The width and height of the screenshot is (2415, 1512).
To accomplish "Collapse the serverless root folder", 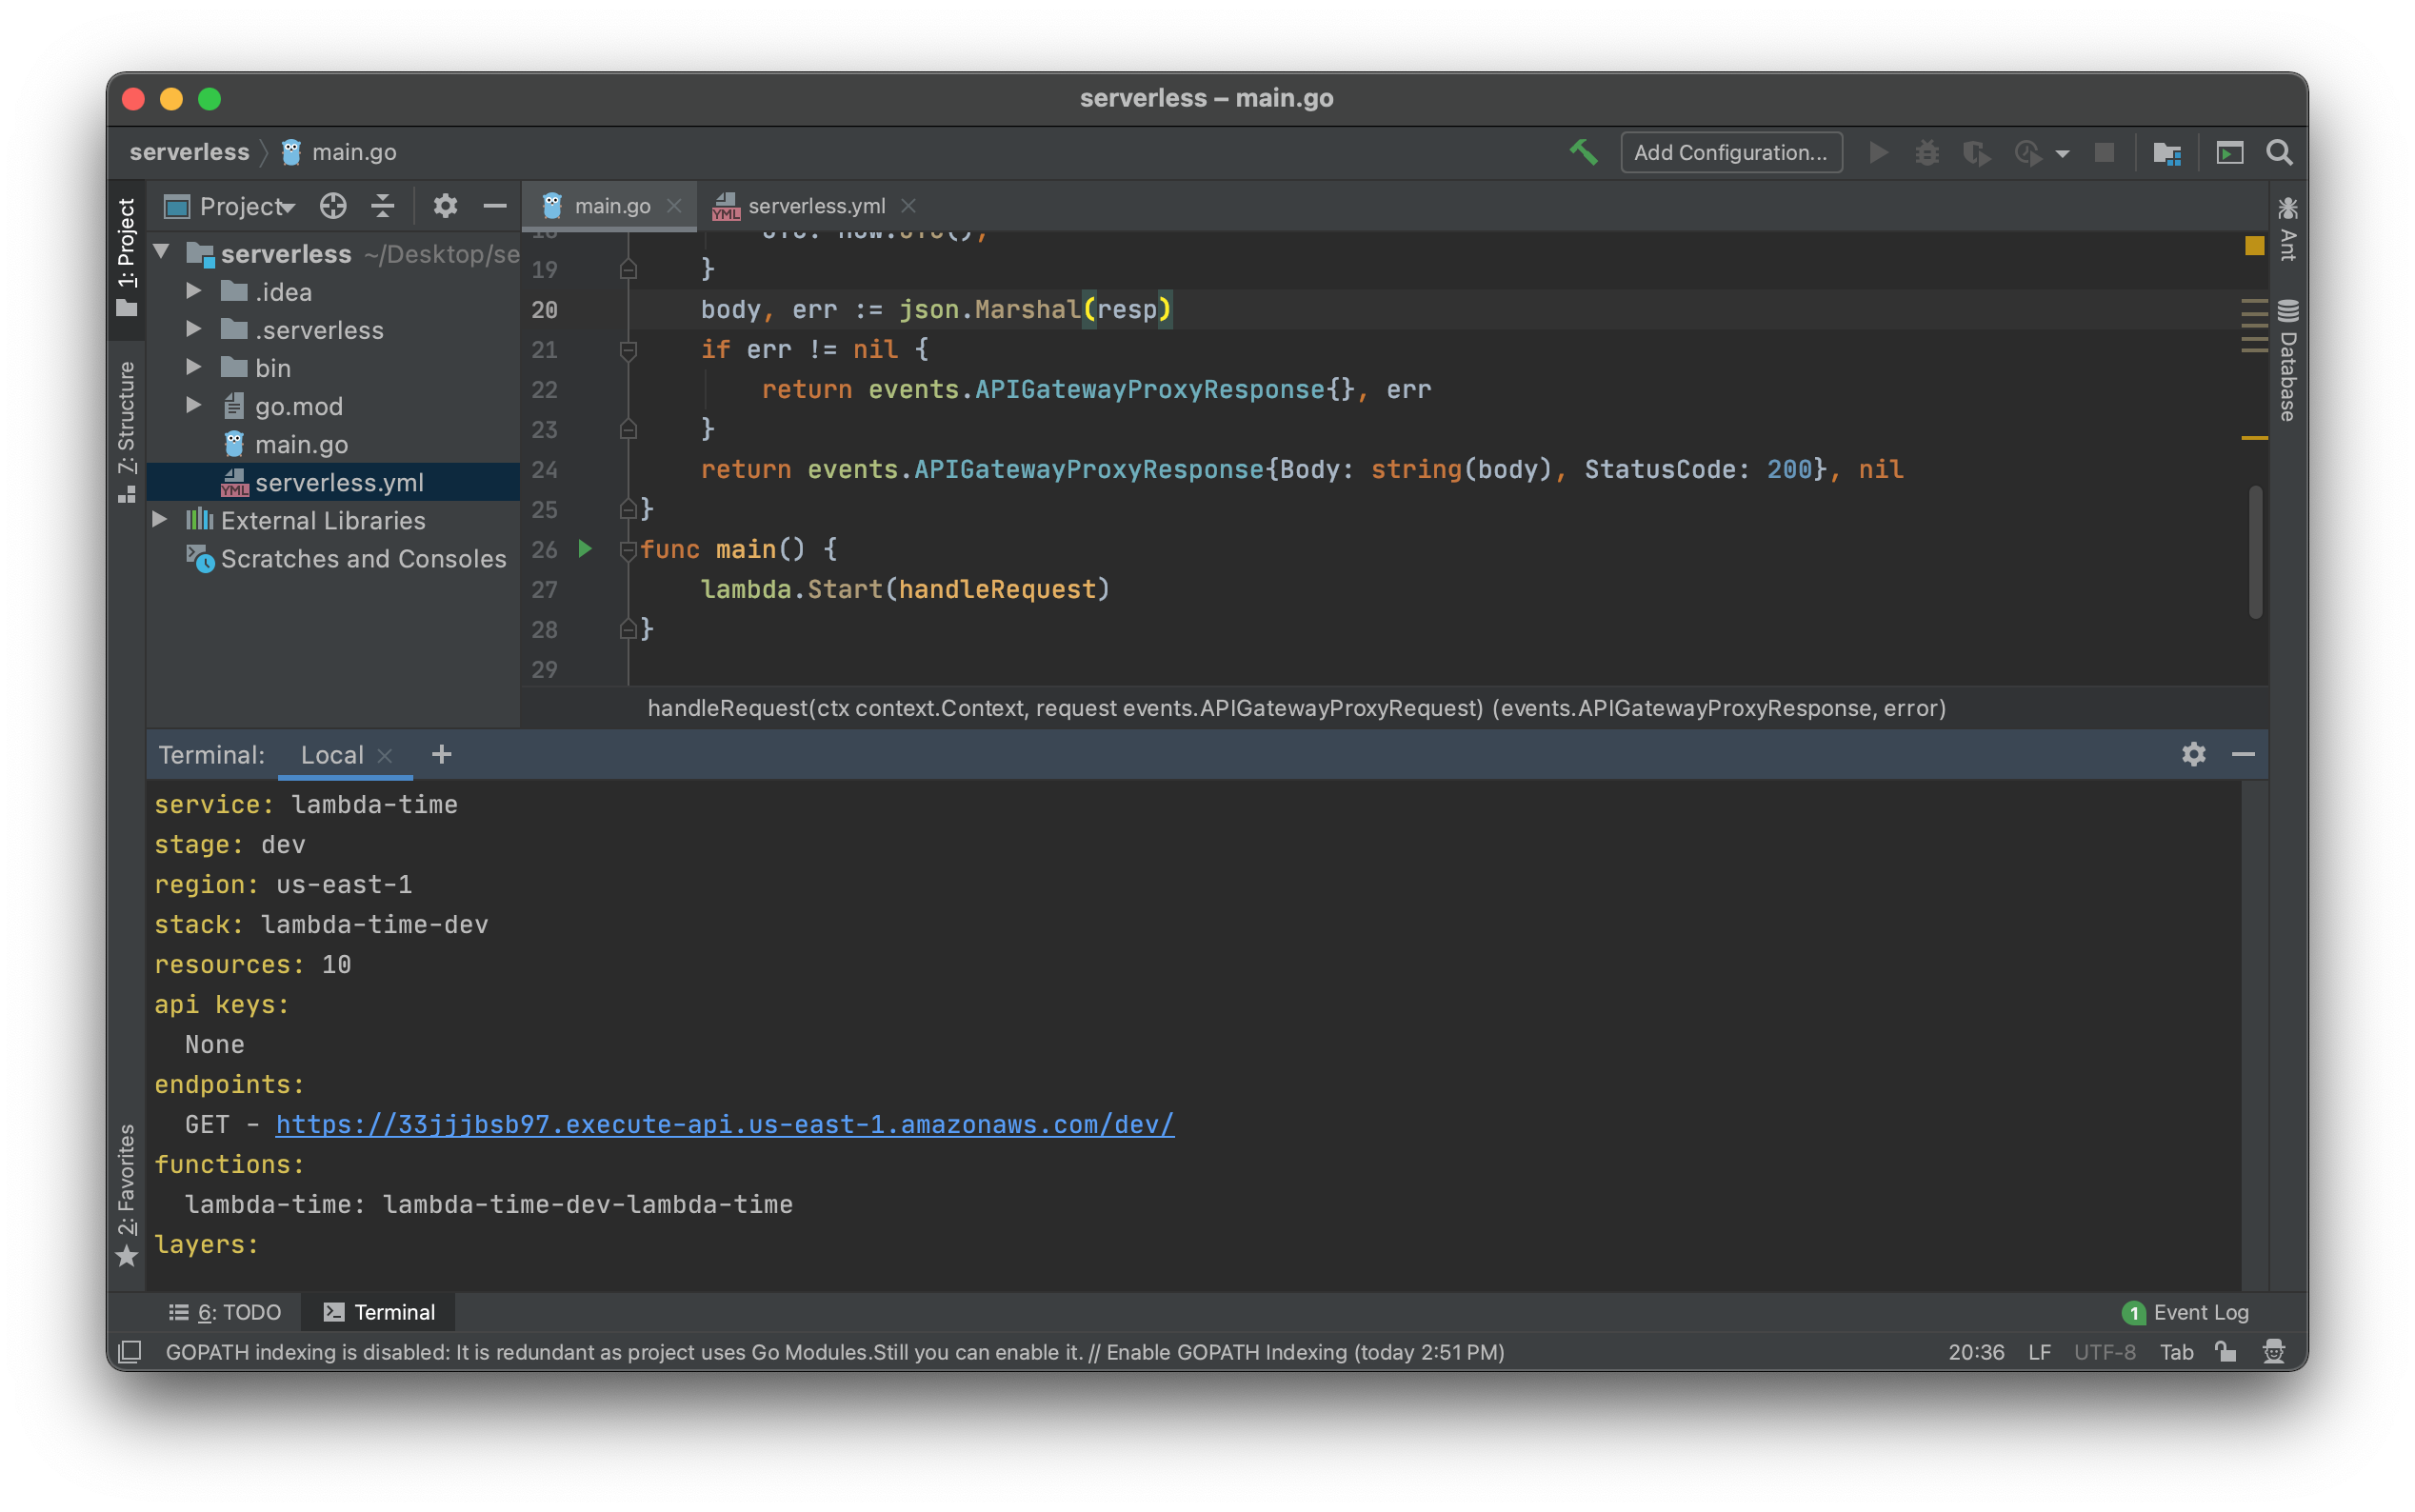I will 162,253.
